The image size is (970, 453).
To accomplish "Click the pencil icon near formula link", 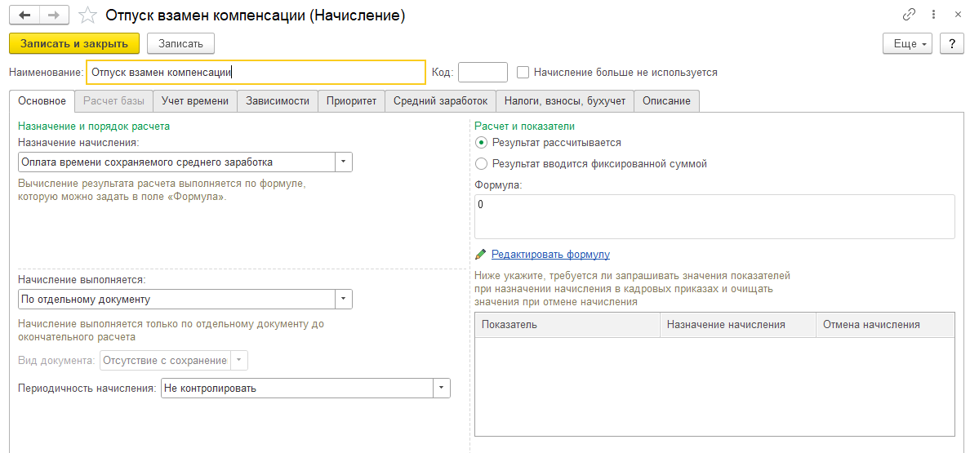I will point(481,255).
